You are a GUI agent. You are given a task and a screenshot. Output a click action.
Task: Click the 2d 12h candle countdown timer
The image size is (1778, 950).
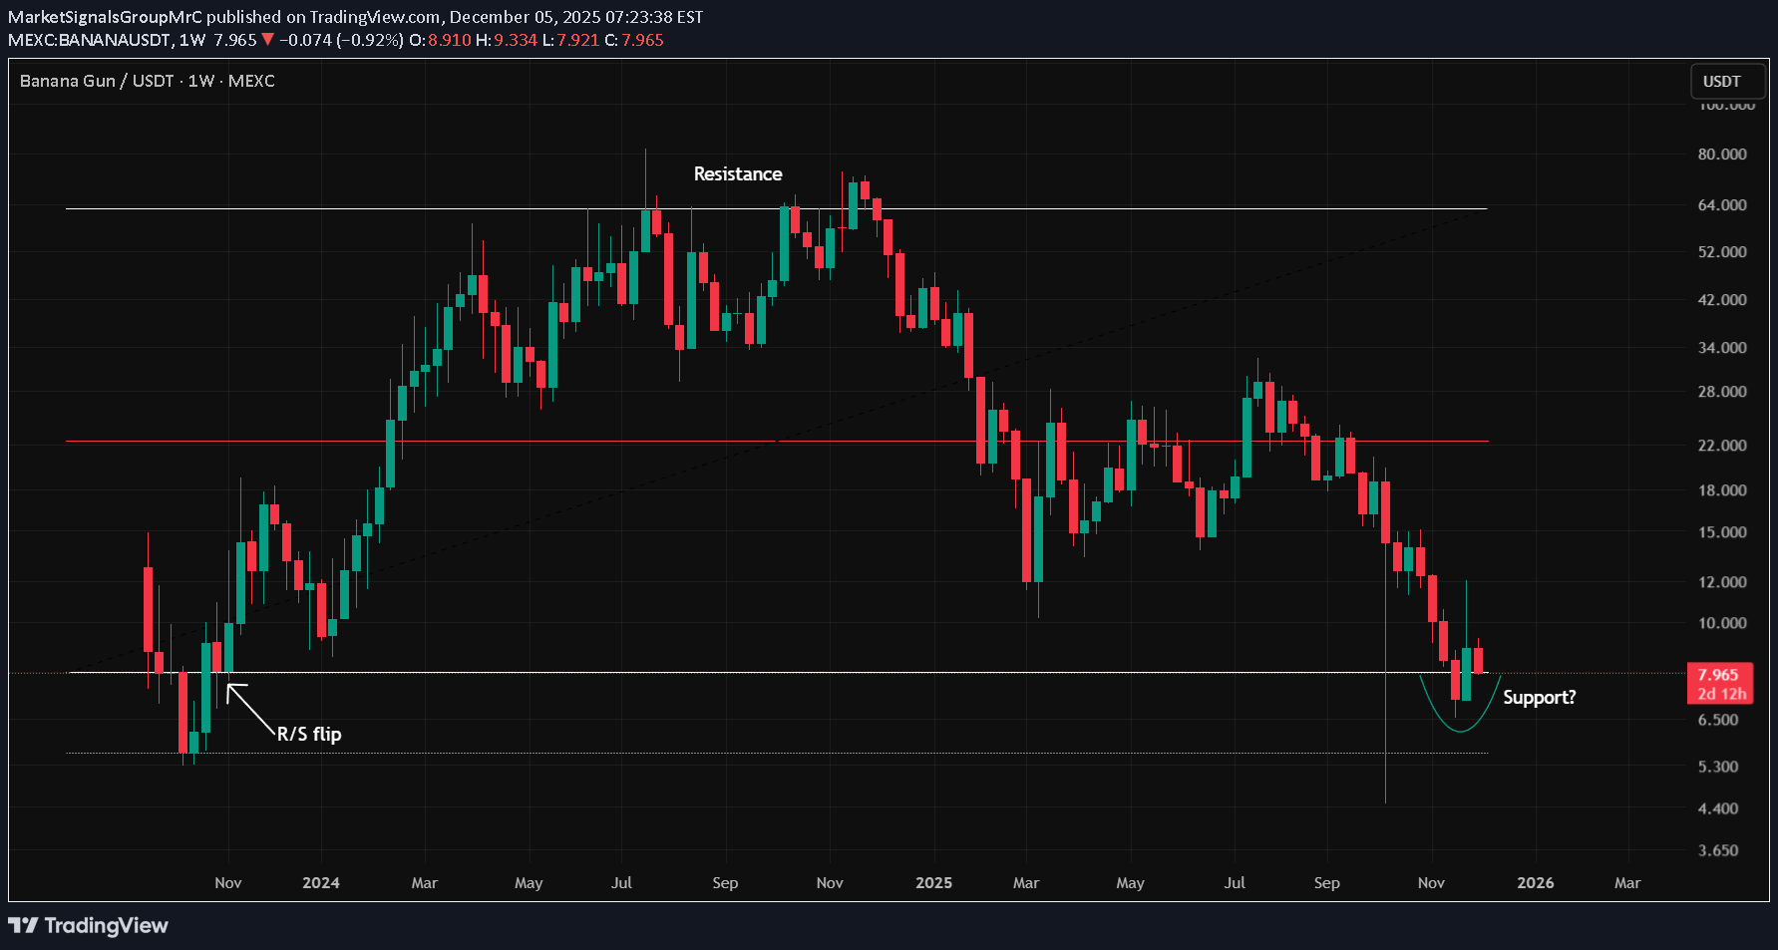tap(1720, 693)
